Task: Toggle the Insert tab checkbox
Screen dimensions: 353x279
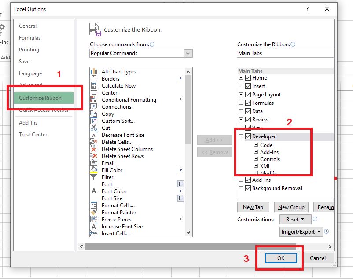Action: click(x=248, y=86)
